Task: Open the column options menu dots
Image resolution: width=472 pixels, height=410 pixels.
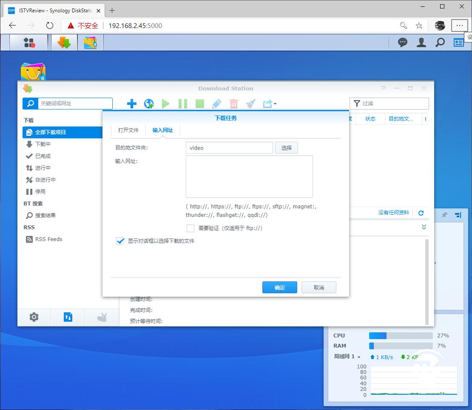Action: coord(426,119)
